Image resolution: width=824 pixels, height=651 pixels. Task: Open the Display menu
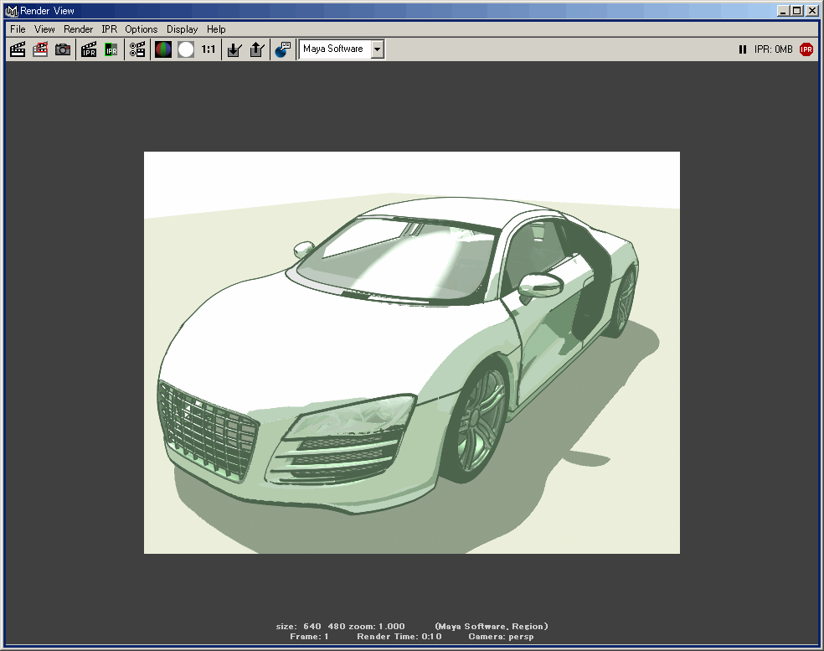pos(182,29)
